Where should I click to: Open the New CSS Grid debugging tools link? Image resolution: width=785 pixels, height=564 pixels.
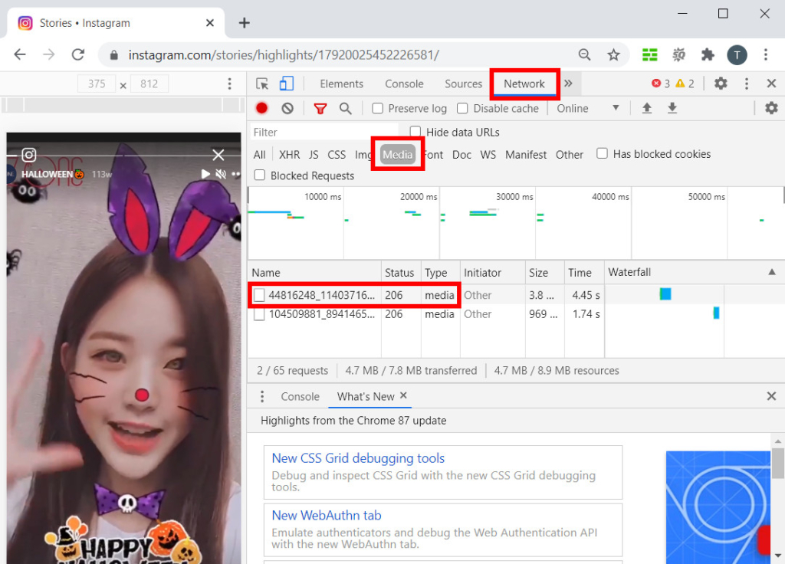[358, 458]
